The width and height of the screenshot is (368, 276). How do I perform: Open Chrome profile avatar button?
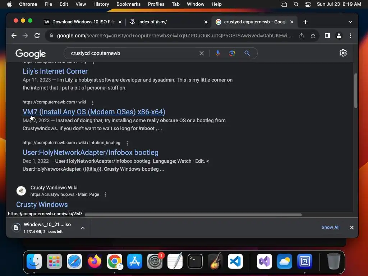339,36
